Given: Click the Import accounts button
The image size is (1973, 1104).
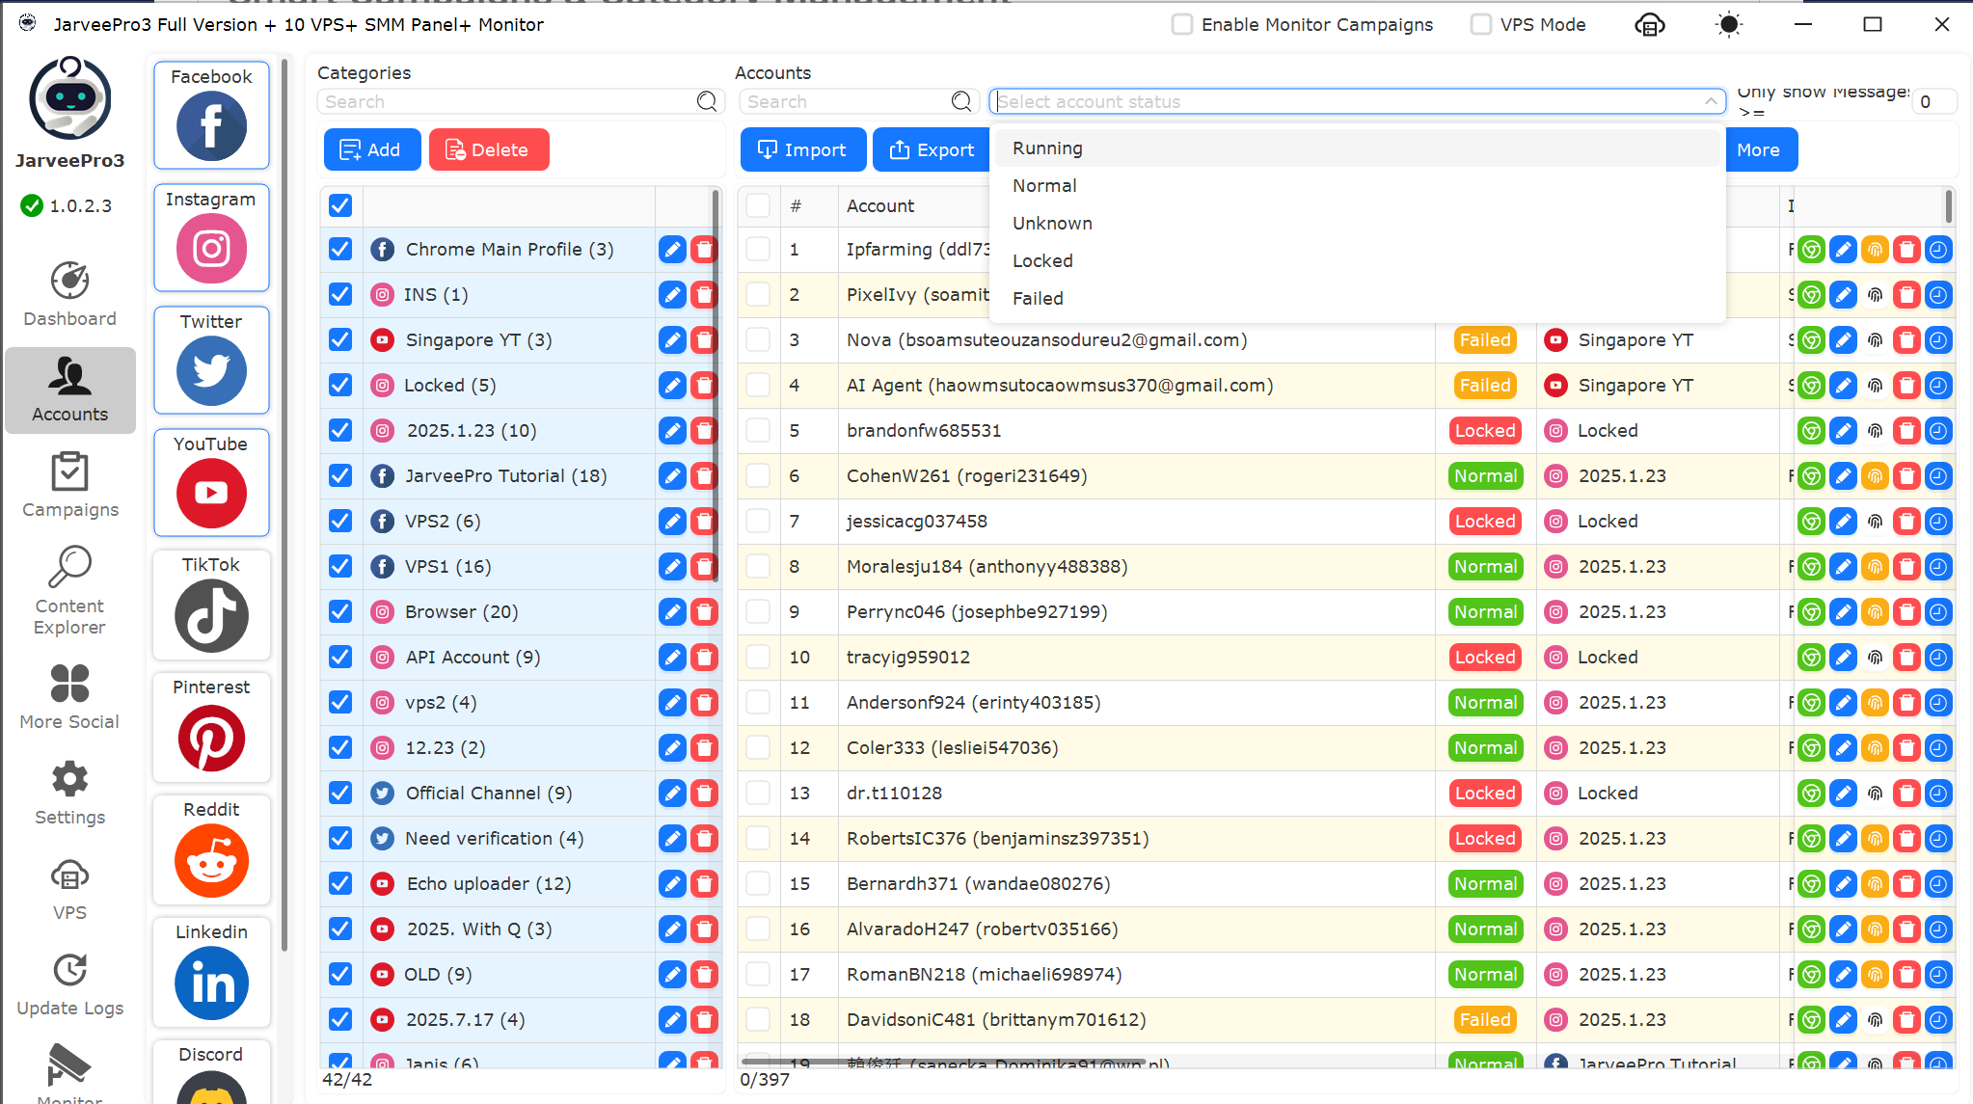Looking at the screenshot, I should 802,150.
